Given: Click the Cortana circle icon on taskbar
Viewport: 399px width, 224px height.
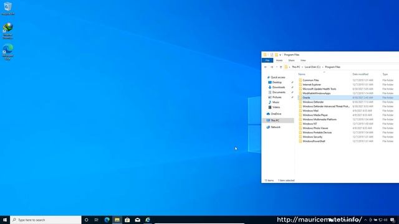Looking at the screenshot, I should (86, 220).
